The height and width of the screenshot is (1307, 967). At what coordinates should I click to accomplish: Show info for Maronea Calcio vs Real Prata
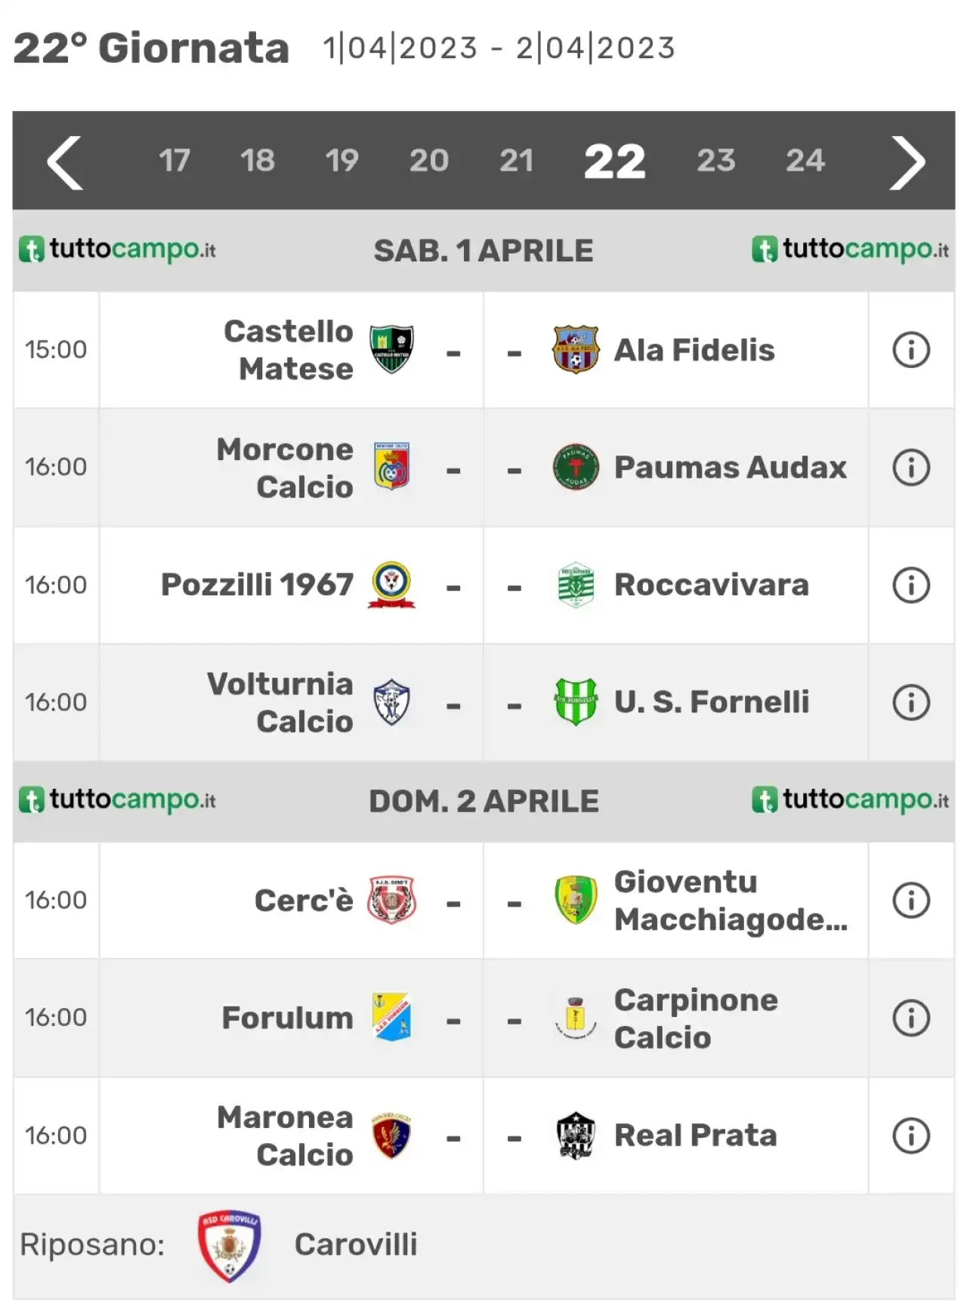coord(911,1136)
